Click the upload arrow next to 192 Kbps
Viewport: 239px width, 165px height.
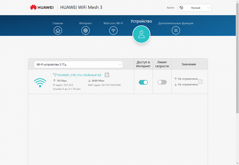(x=54, y=81)
